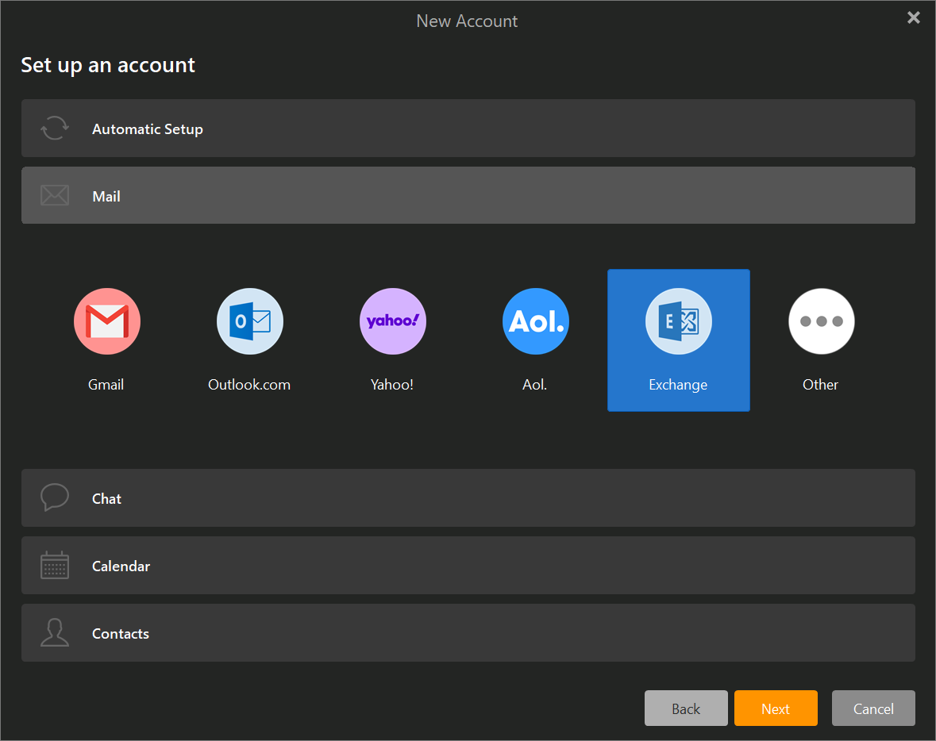Image resolution: width=936 pixels, height=741 pixels.
Task: Click the Contacts person icon
Action: 55,632
